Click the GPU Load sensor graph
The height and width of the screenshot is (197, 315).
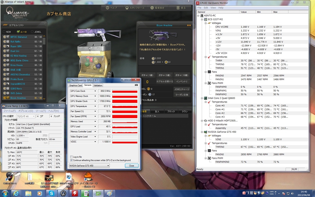(125, 127)
